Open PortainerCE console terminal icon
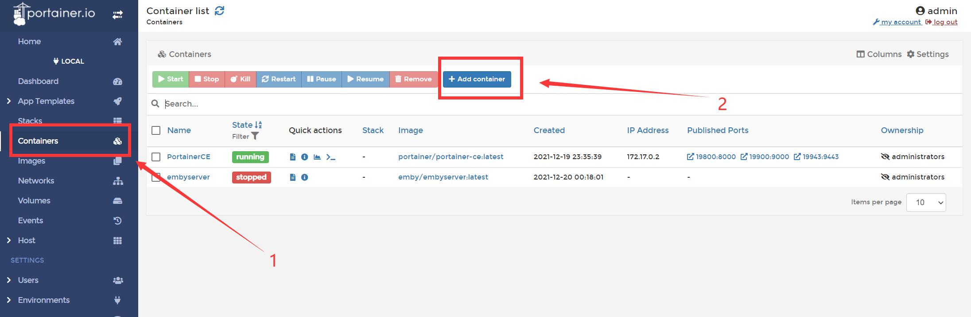The image size is (971, 317). click(x=331, y=157)
